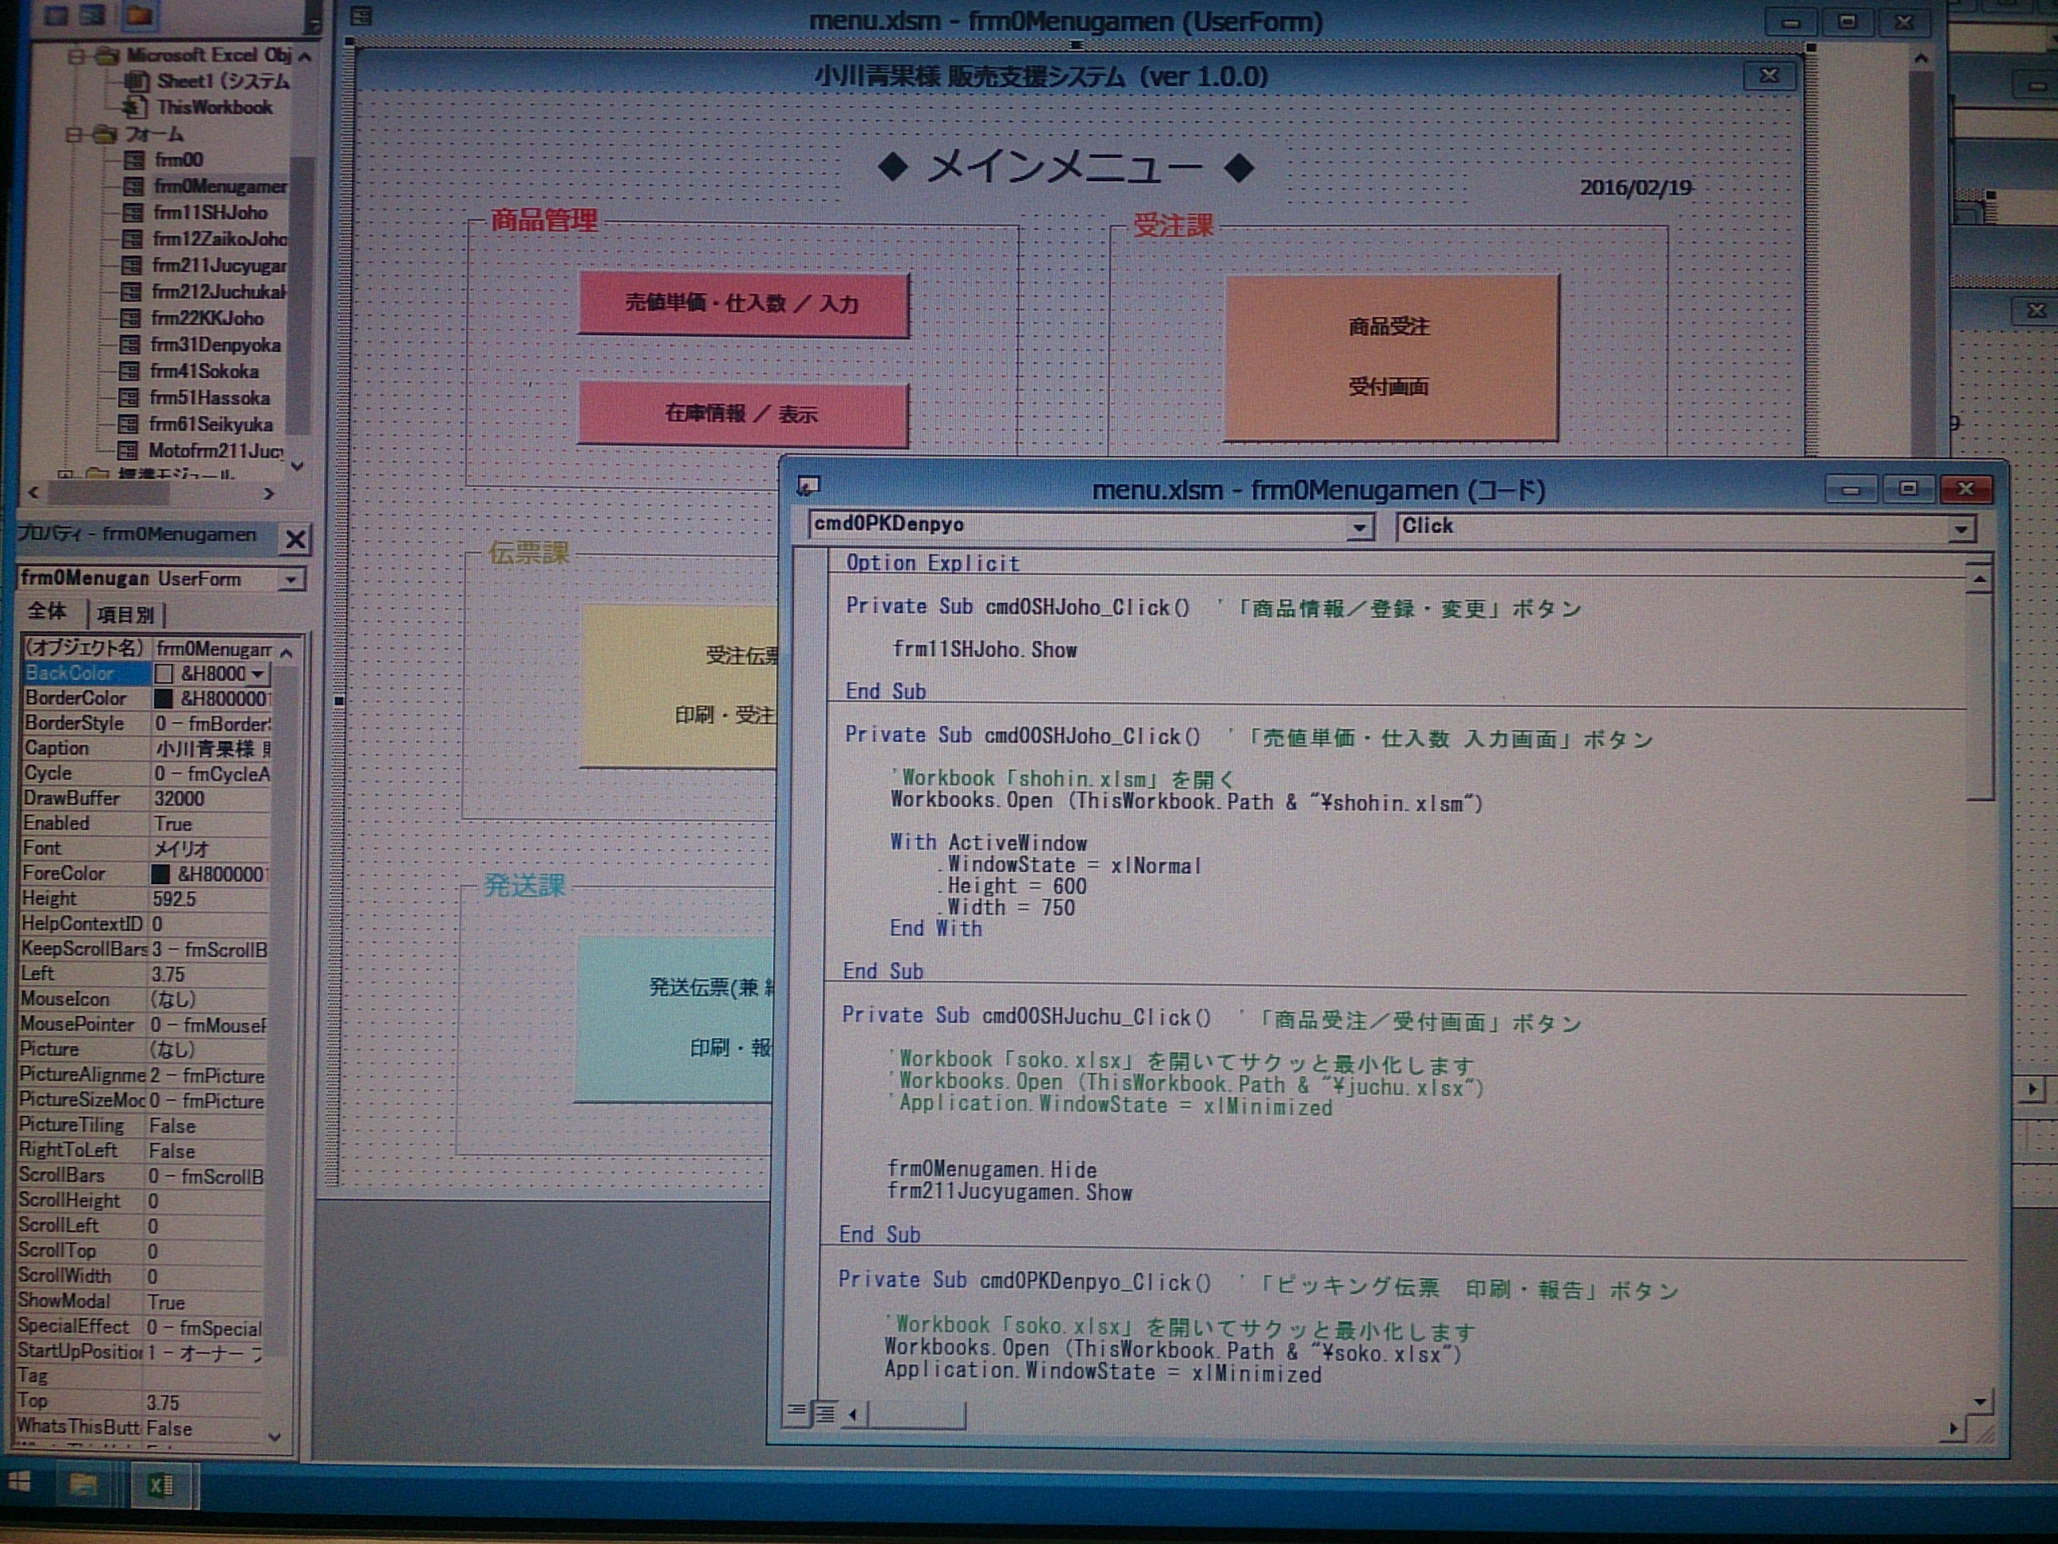Click the View Object icon in Project Explorer

pyautogui.click(x=93, y=15)
